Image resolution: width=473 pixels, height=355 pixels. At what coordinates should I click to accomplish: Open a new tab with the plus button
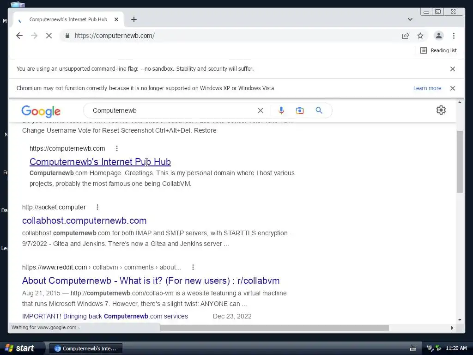pyautogui.click(x=134, y=19)
